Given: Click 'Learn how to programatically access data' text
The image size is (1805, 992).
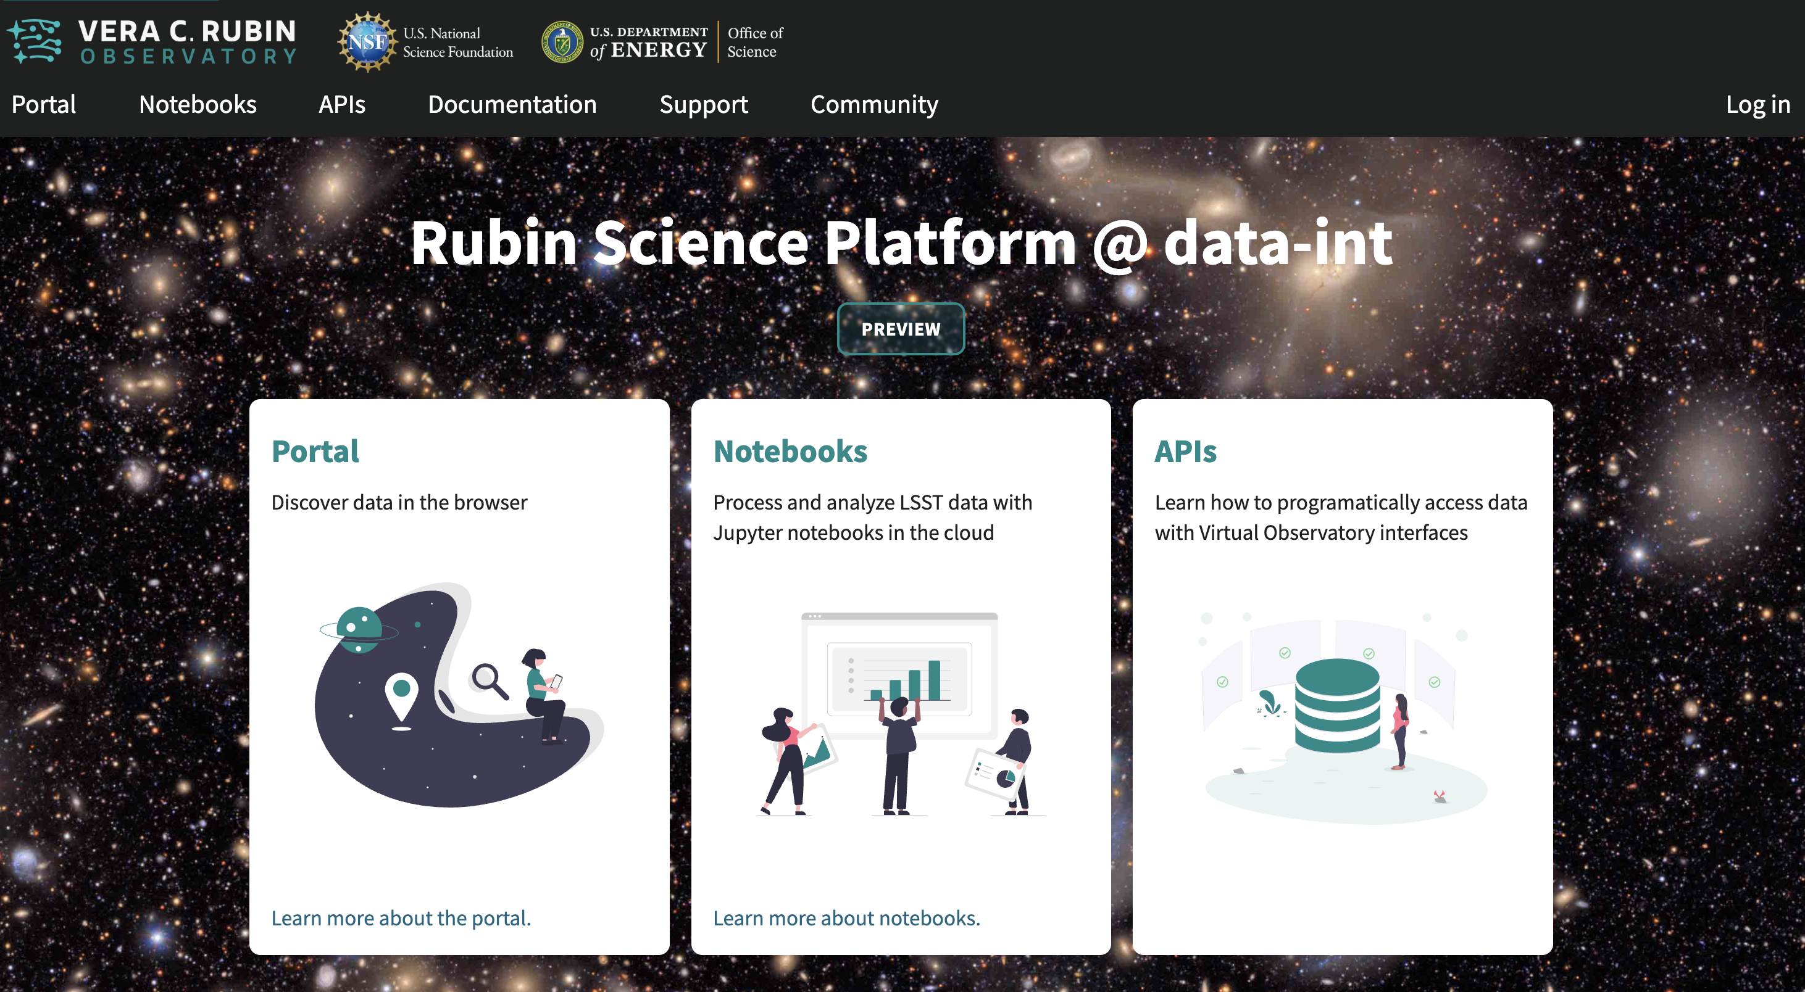Looking at the screenshot, I should point(1341,518).
